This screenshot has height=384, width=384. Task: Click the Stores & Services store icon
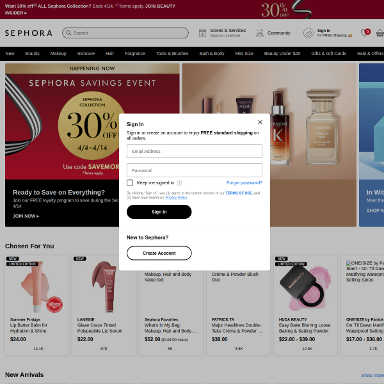(202, 33)
